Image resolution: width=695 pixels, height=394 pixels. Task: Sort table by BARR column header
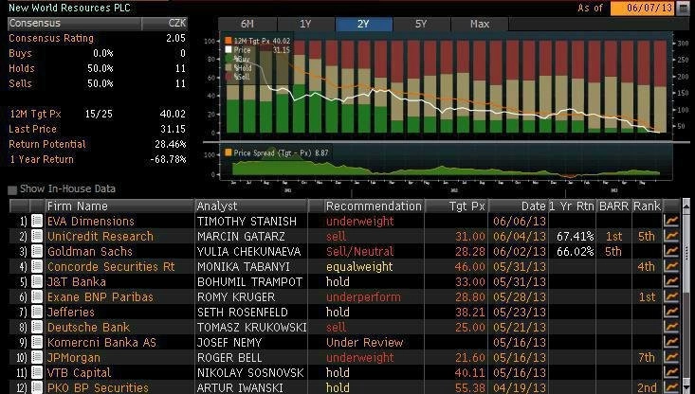coord(613,206)
